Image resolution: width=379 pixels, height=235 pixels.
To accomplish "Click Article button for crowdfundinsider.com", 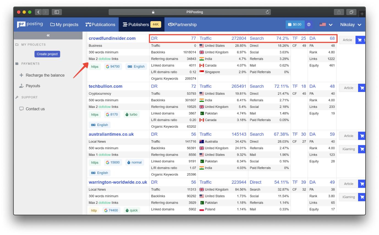I will 347,40.
